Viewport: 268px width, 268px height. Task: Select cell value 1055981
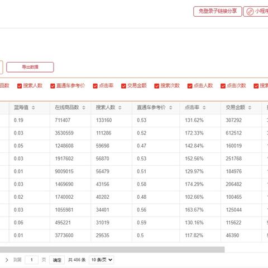point(64,210)
